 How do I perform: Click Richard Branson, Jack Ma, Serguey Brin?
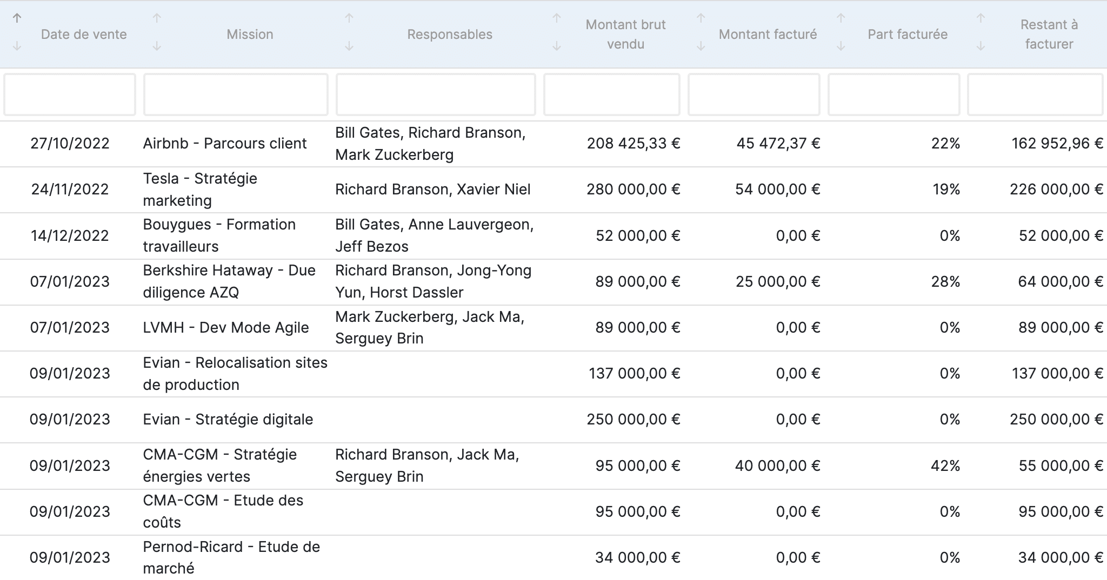tap(427, 466)
